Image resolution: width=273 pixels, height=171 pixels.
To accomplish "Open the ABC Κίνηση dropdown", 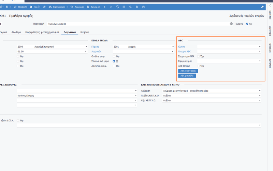I will click(260, 47).
